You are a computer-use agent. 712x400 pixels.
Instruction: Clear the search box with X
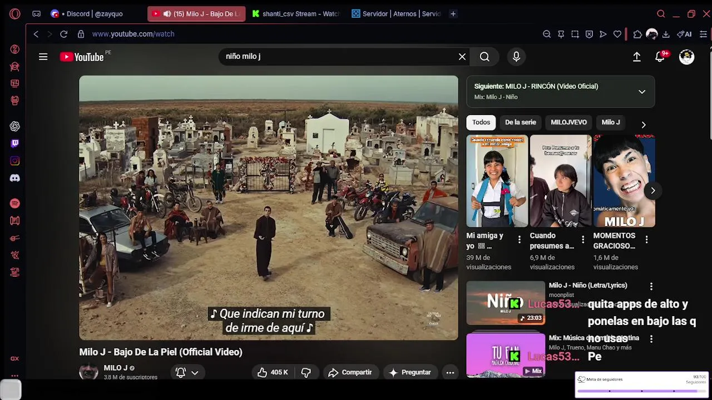[x=462, y=57]
